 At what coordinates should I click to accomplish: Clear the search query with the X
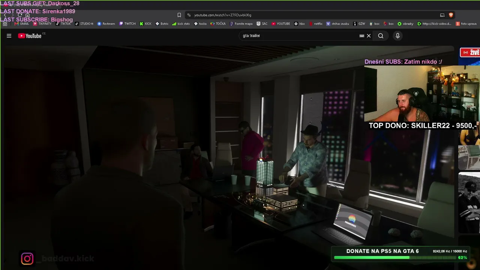pos(369,36)
